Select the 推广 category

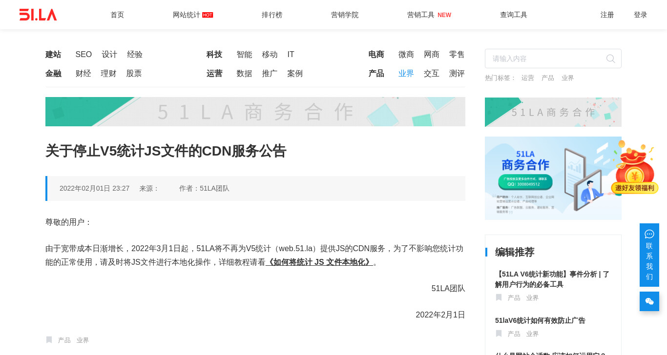pos(270,74)
